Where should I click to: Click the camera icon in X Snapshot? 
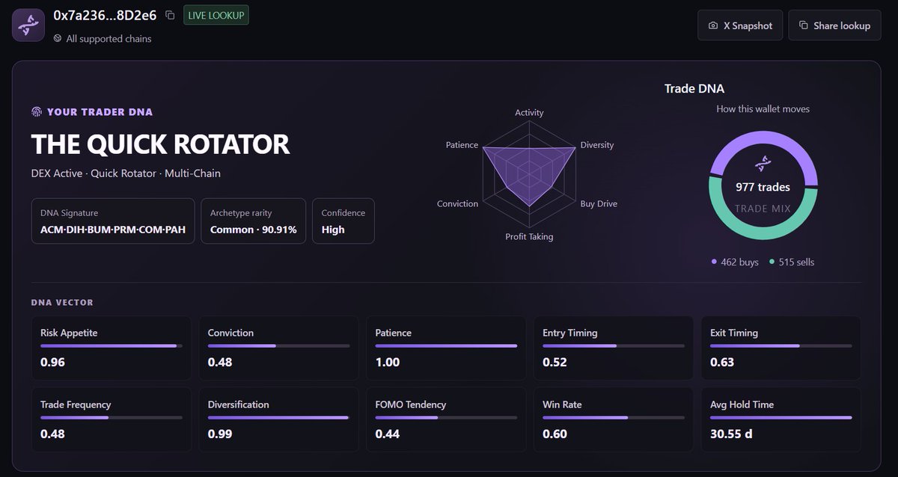tap(712, 25)
